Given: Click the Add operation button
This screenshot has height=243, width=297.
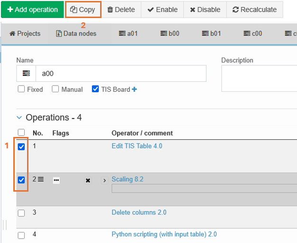Looking at the screenshot, I should pos(32,10).
